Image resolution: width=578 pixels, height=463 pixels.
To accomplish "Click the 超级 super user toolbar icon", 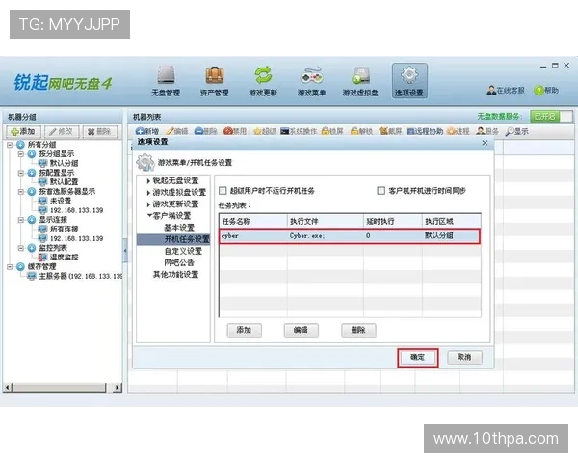I will (x=265, y=131).
